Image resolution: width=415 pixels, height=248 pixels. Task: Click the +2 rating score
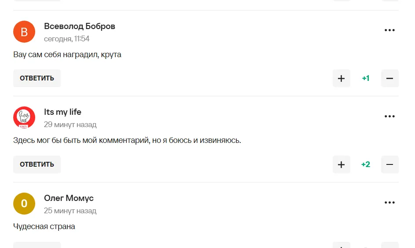point(365,164)
